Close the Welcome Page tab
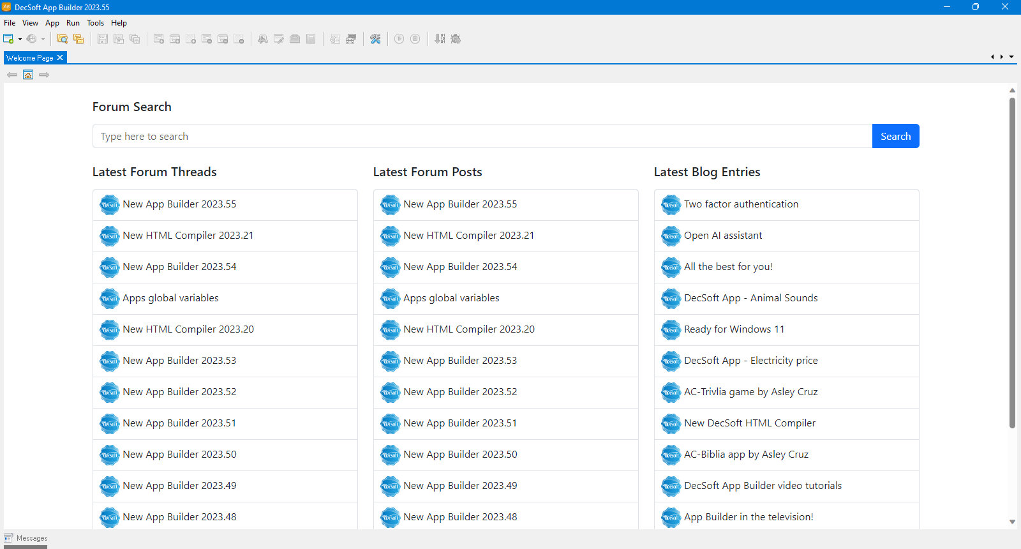The height and width of the screenshot is (549, 1021). 60,57
